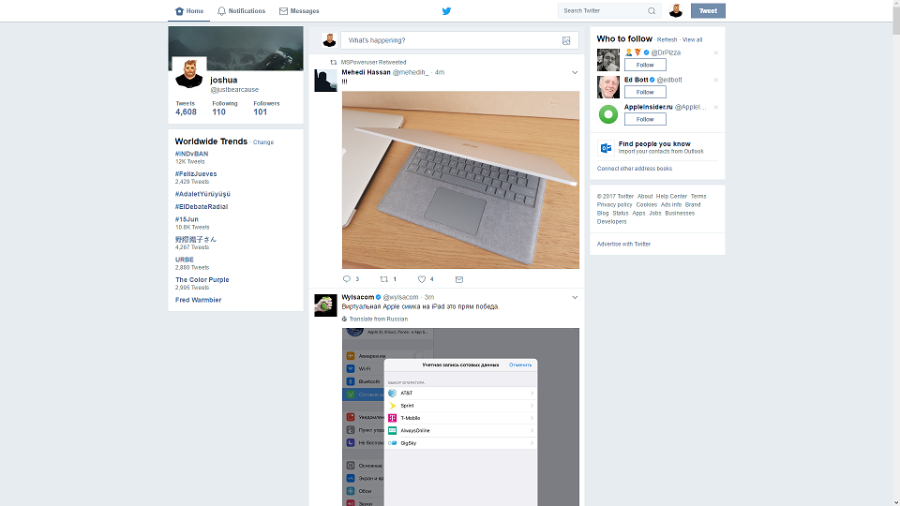View the 101 Followers count

(266, 108)
